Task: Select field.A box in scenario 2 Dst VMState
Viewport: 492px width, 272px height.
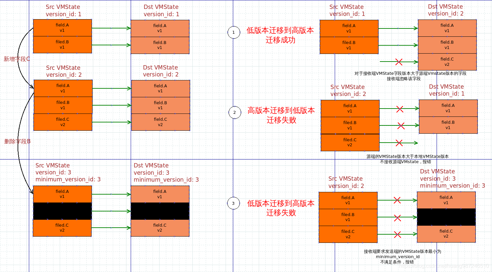Action: [448, 108]
